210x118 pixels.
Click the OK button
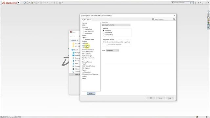[x=151, y=98]
